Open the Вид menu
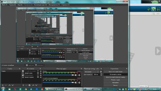This screenshot has width=161, height=91. point(20,5)
